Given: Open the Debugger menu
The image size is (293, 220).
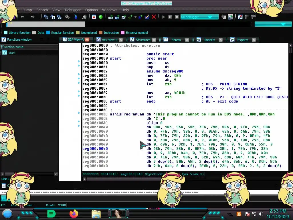Looking at the screenshot, I should pos(73,10).
